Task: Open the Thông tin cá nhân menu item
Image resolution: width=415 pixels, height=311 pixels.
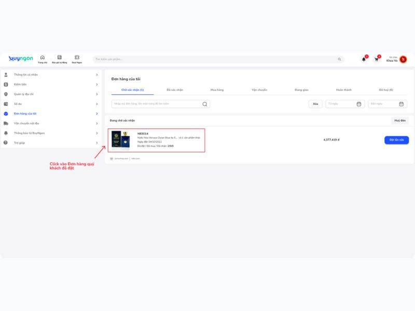Action: (x=51, y=75)
